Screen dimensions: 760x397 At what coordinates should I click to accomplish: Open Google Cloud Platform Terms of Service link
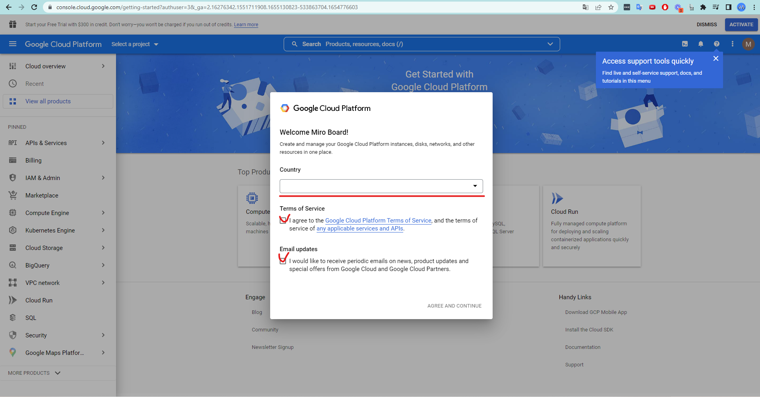378,221
